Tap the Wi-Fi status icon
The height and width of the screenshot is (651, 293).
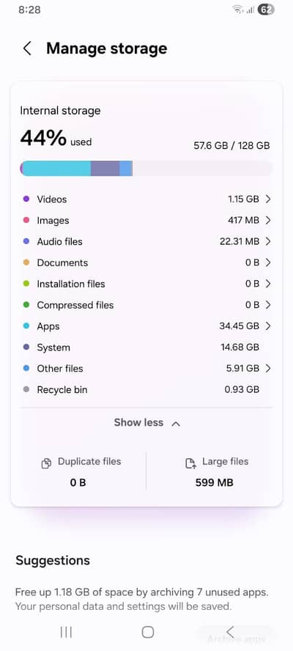[x=238, y=10]
